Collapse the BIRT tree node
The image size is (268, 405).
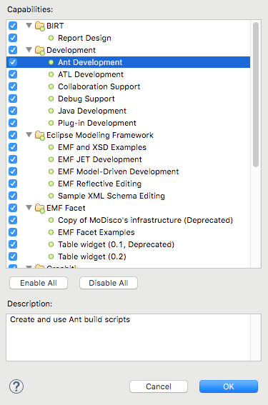[29, 26]
